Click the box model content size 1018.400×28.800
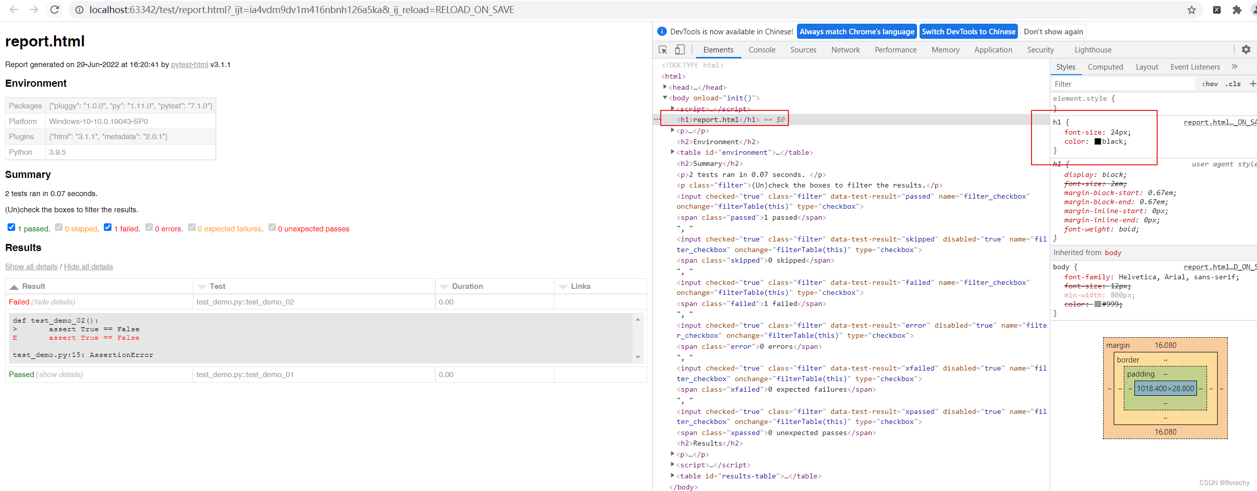The height and width of the screenshot is (491, 1257). point(1165,388)
